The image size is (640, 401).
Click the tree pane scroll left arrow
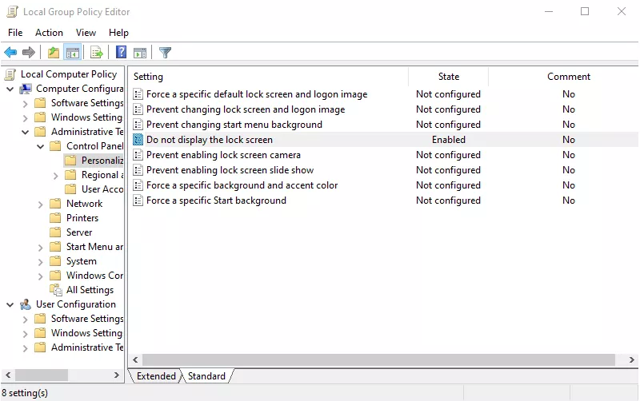pyautogui.click(x=8, y=375)
